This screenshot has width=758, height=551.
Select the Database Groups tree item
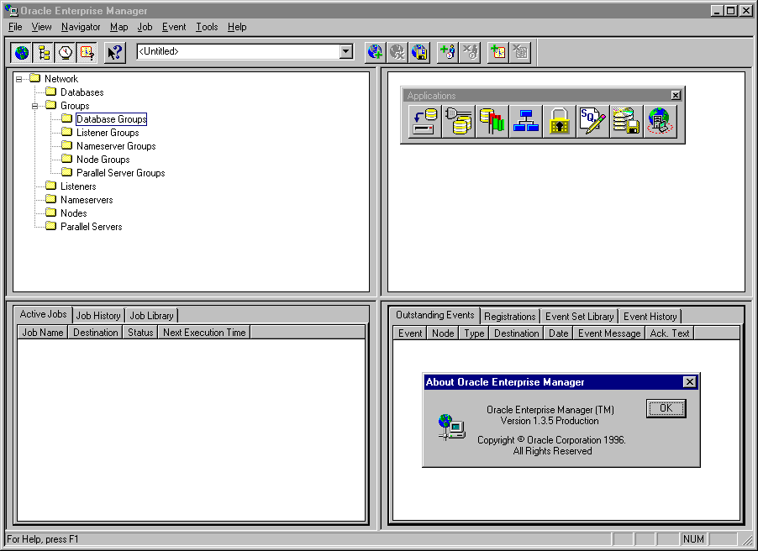point(111,119)
